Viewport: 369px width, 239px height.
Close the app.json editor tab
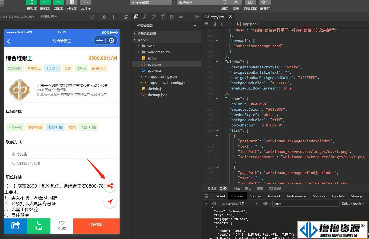(x=230, y=17)
